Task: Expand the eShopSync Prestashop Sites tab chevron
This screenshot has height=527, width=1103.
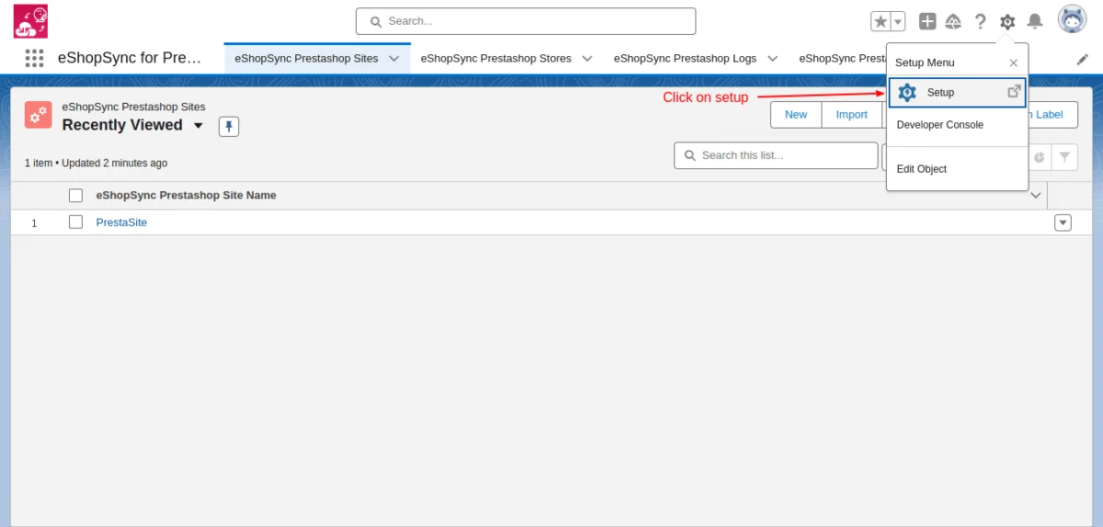Action: (394, 58)
